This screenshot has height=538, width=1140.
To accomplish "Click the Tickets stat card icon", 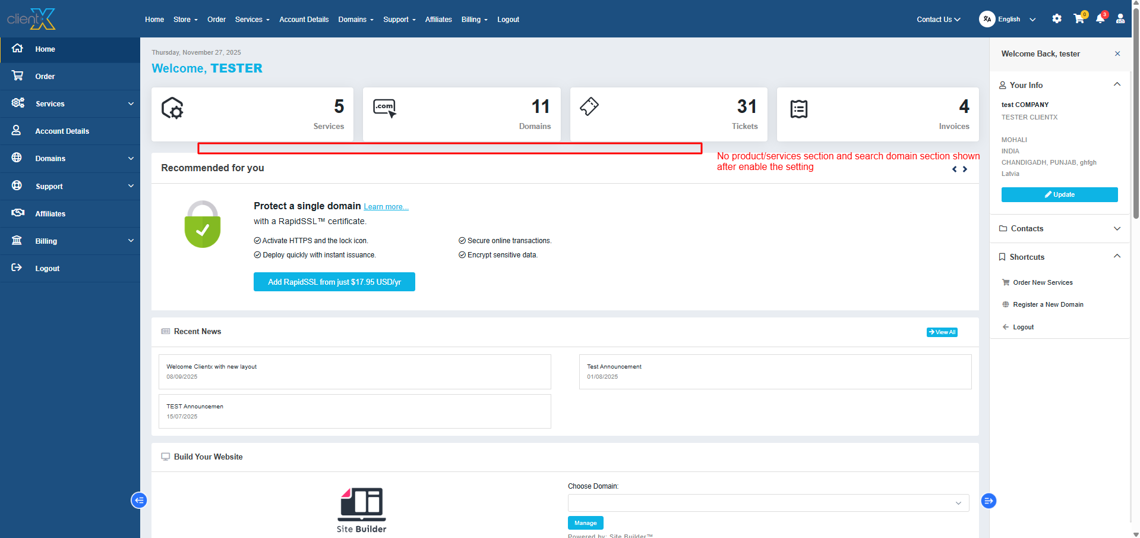I will [x=589, y=106].
